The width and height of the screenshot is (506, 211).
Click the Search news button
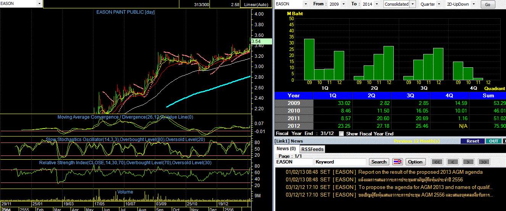pos(379,162)
